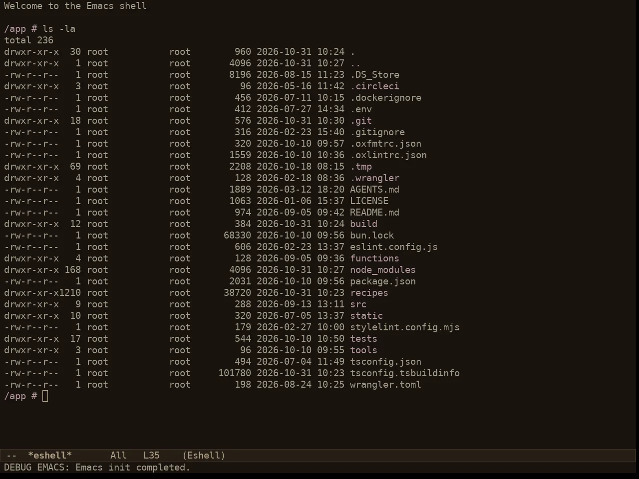
Task: Click the .oxfmtrc.json file name
Action: (385, 144)
